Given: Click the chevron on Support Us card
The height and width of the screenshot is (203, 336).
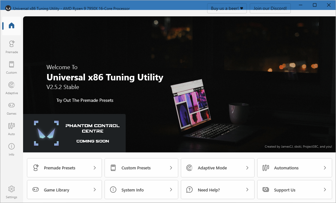Looking at the screenshot, I should tap(325, 190).
